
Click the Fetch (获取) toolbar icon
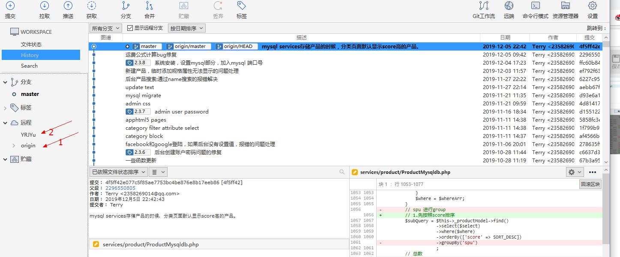pos(91,6)
